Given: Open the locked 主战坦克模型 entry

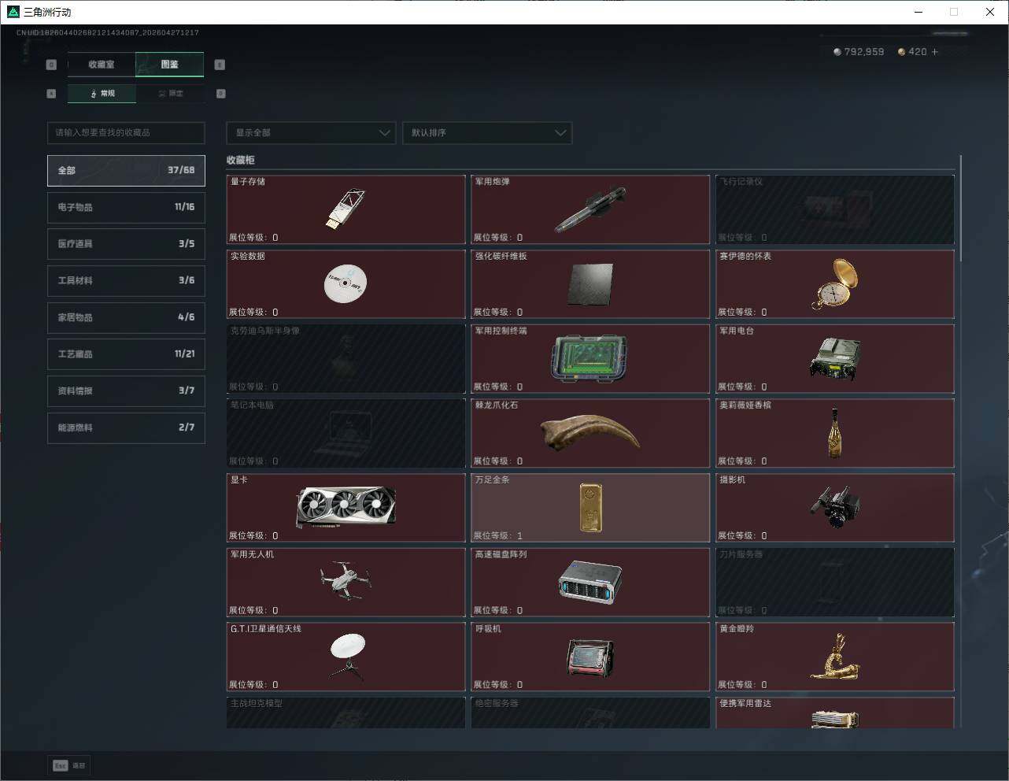Looking at the screenshot, I should click(x=346, y=713).
